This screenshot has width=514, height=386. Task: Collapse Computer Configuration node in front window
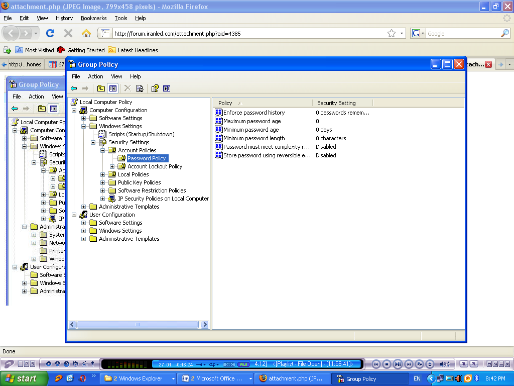74,110
